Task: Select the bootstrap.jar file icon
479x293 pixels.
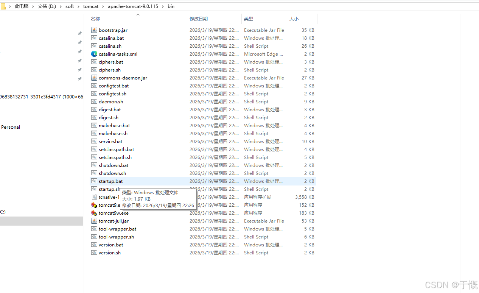Action: [x=94, y=30]
